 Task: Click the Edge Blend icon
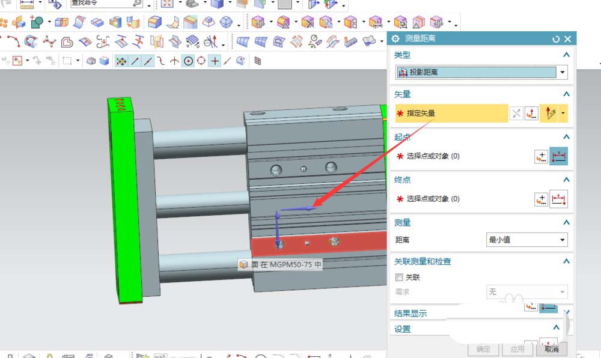154,22
